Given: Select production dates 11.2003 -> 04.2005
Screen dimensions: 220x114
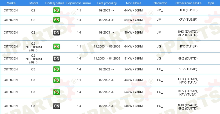Looking at the screenshot, I should click(107, 58).
